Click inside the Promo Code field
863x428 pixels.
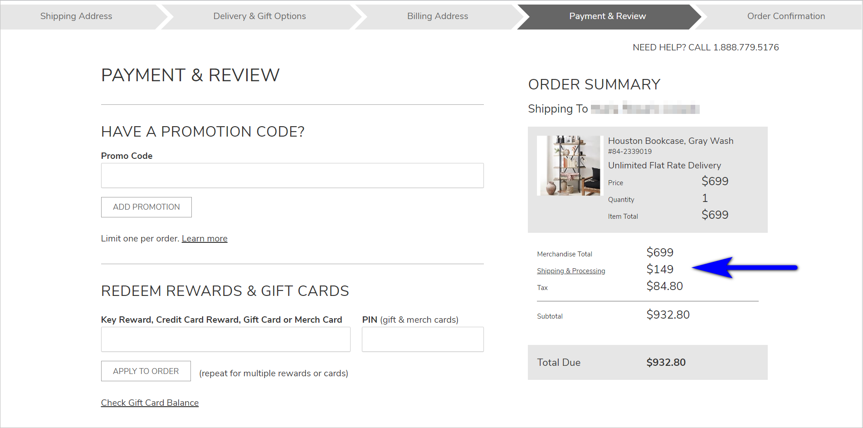pos(292,175)
